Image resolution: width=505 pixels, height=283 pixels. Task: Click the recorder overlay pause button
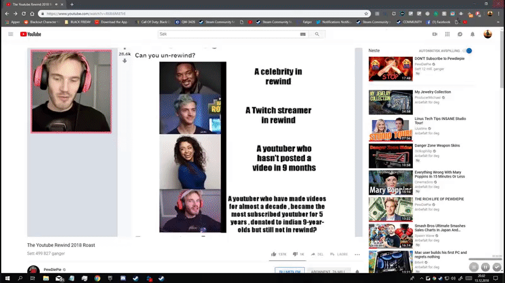[x=485, y=267]
